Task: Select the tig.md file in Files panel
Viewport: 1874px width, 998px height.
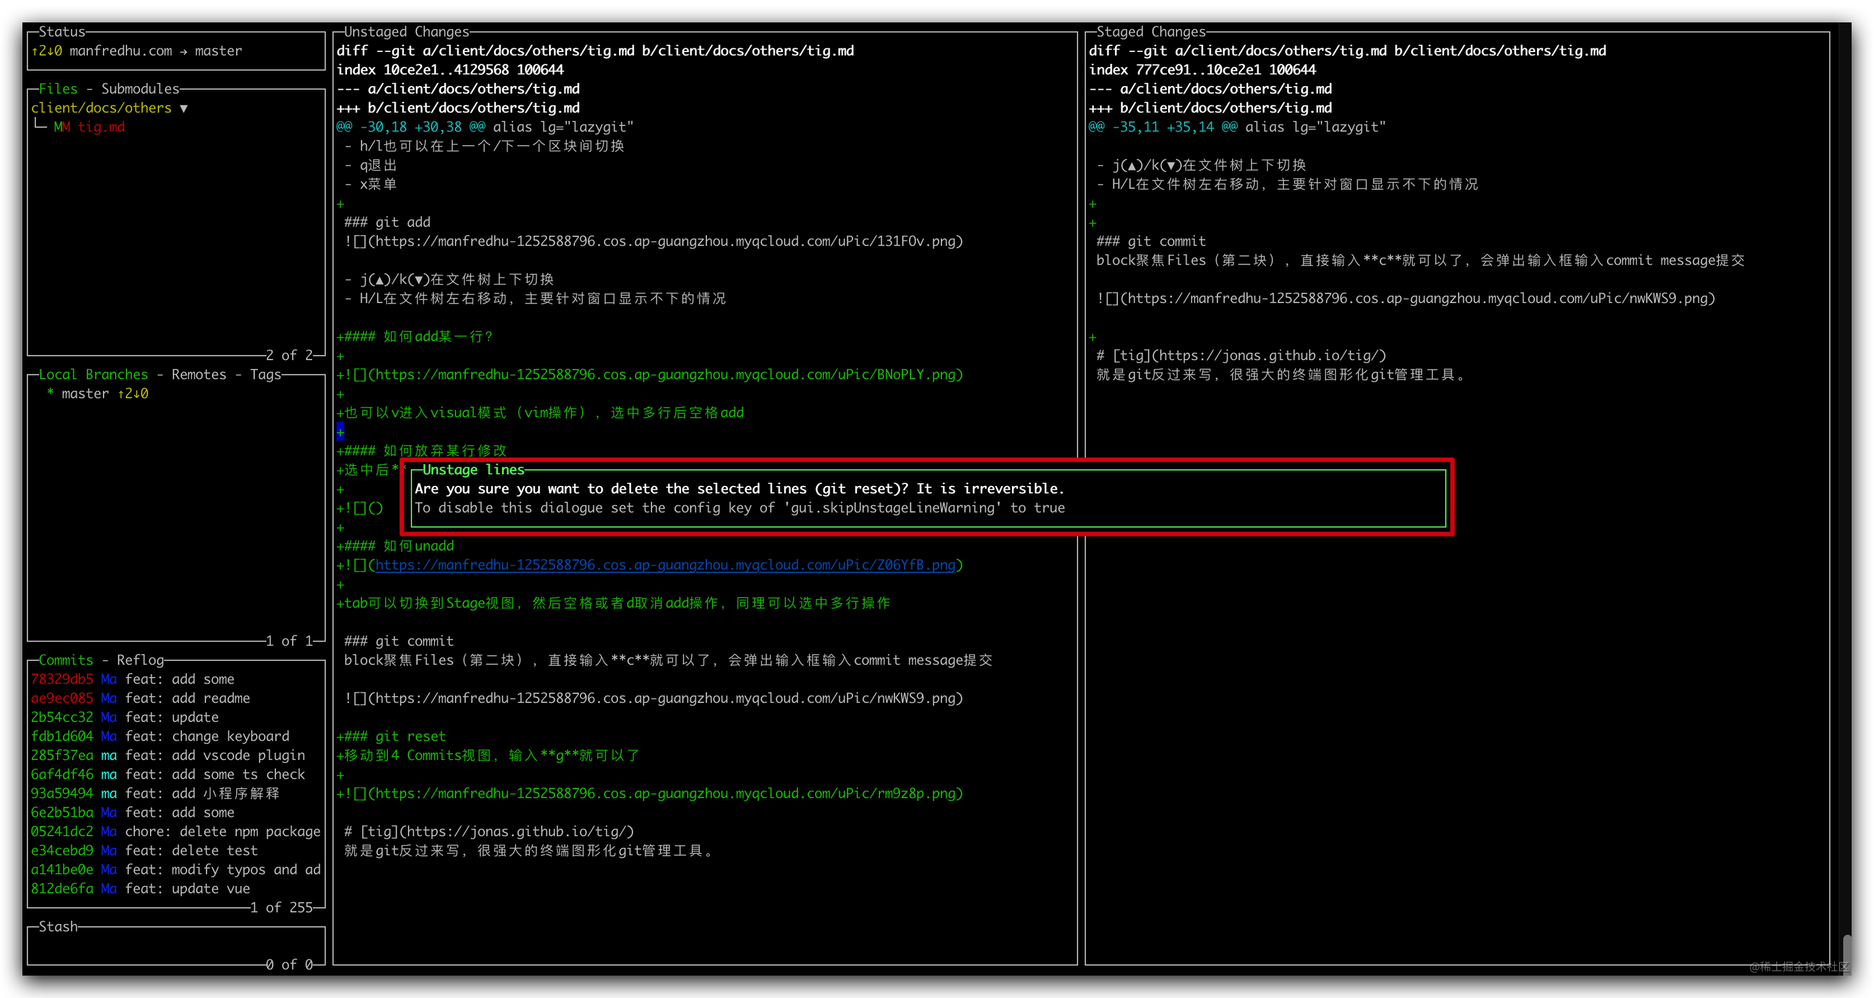Action: [101, 128]
